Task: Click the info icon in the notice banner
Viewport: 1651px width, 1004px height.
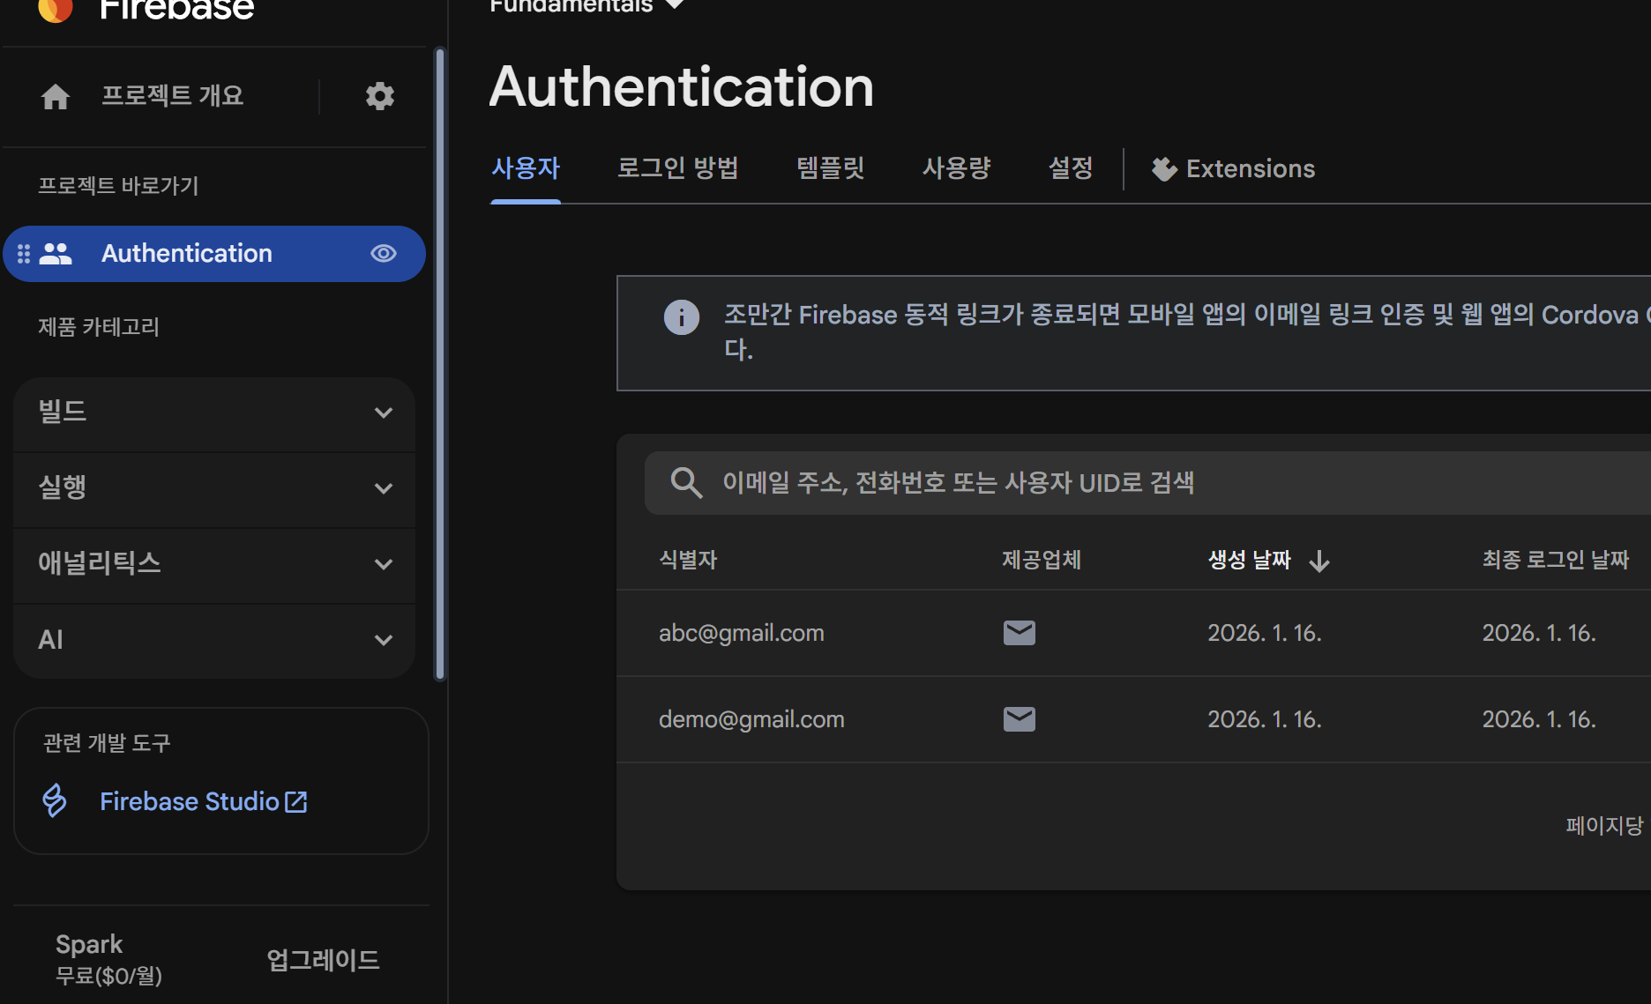Action: (x=681, y=317)
